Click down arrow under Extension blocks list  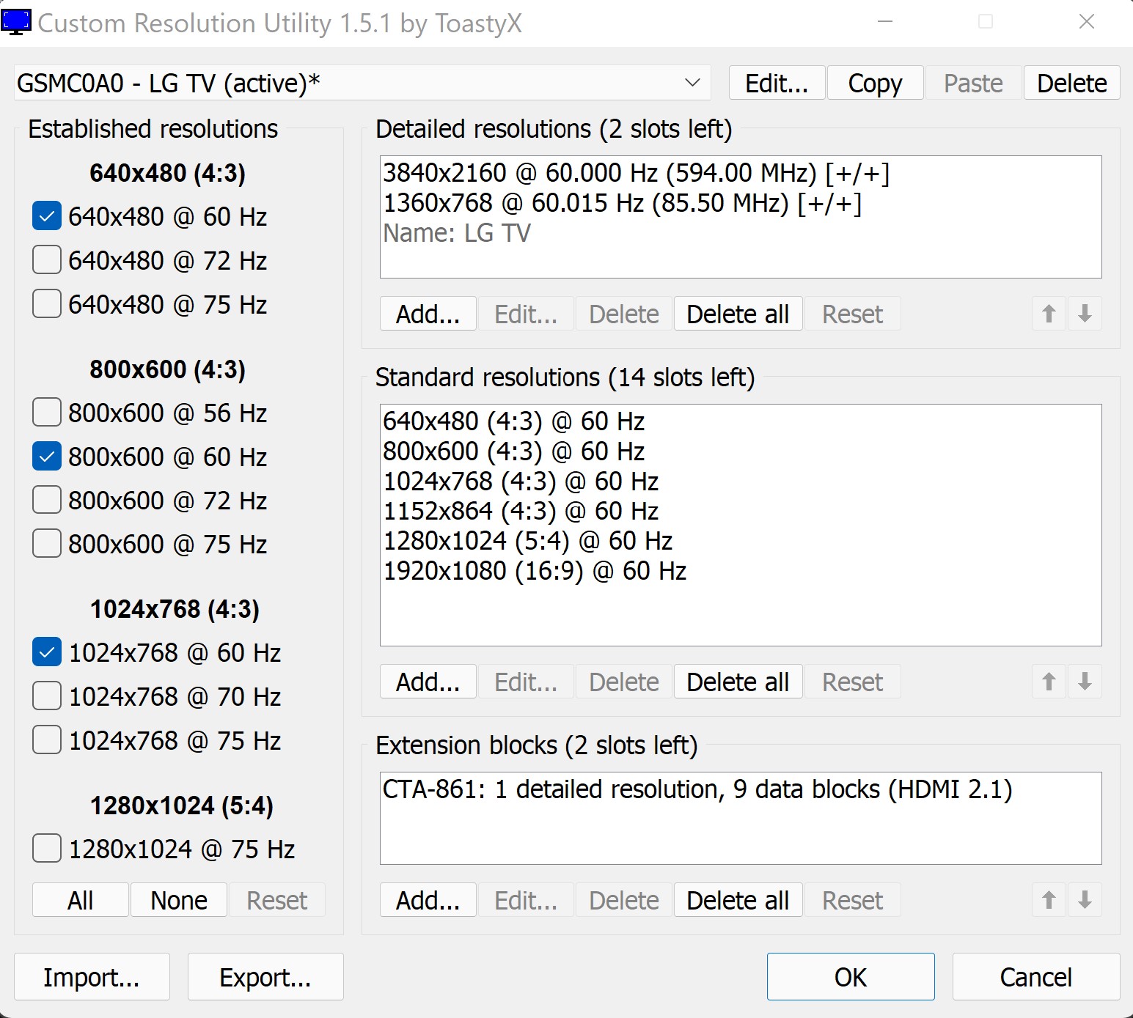tap(1085, 901)
